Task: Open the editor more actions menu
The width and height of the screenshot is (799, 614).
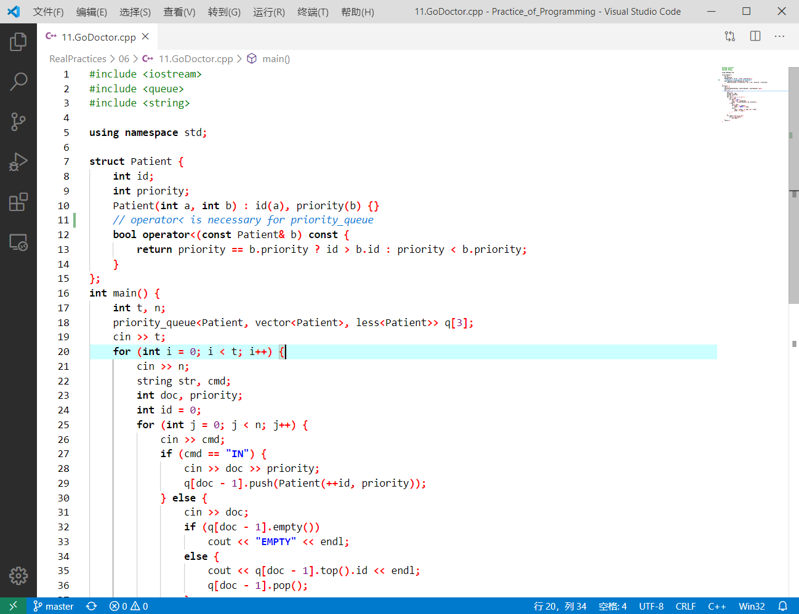Action: pos(779,36)
